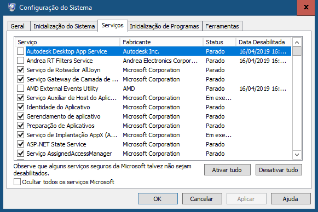
Task: Check the Andrea RT Filters Service box
Action: tap(20, 61)
